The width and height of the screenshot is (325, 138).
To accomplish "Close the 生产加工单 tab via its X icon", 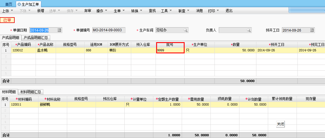I will tap(19, 4).
